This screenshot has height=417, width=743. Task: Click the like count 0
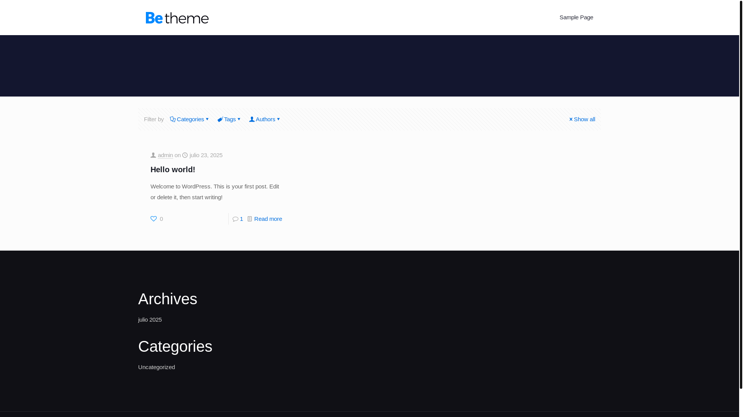[x=161, y=219]
